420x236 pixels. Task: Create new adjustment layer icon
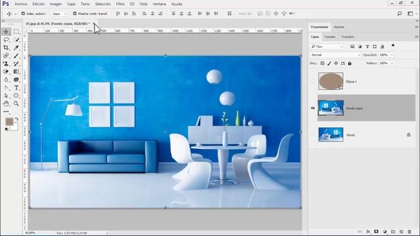(x=385, y=231)
